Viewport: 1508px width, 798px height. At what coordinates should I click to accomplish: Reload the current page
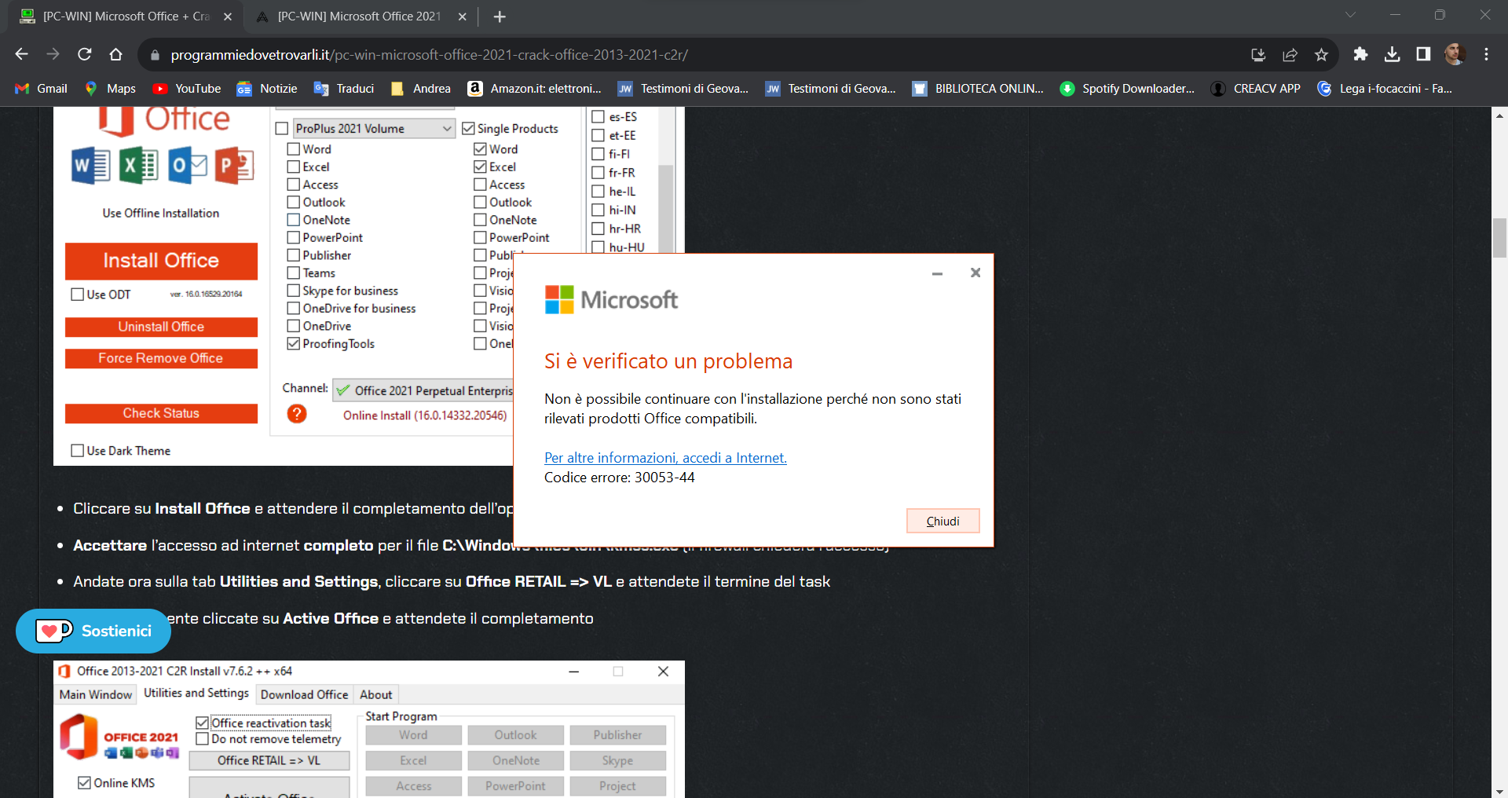coord(85,54)
